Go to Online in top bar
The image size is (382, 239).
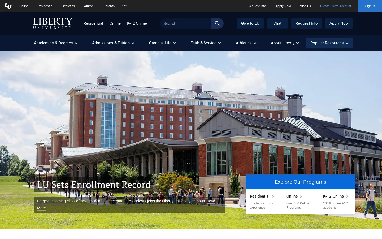(24, 6)
